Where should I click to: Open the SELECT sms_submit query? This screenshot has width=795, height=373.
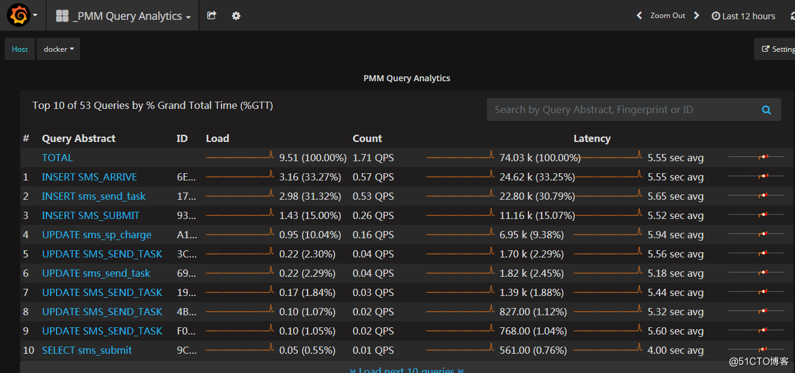point(87,350)
